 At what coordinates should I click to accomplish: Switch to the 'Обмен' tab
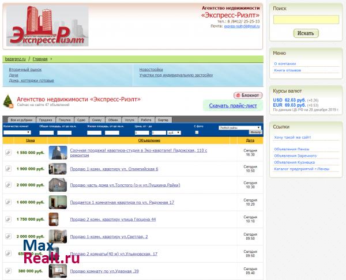pyautogui.click(x=113, y=120)
